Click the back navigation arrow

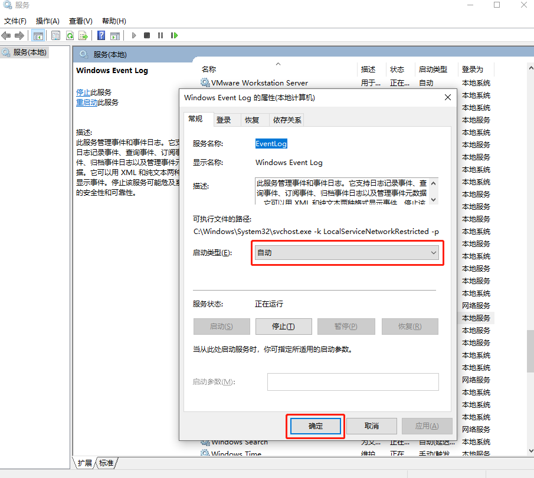click(x=6, y=35)
